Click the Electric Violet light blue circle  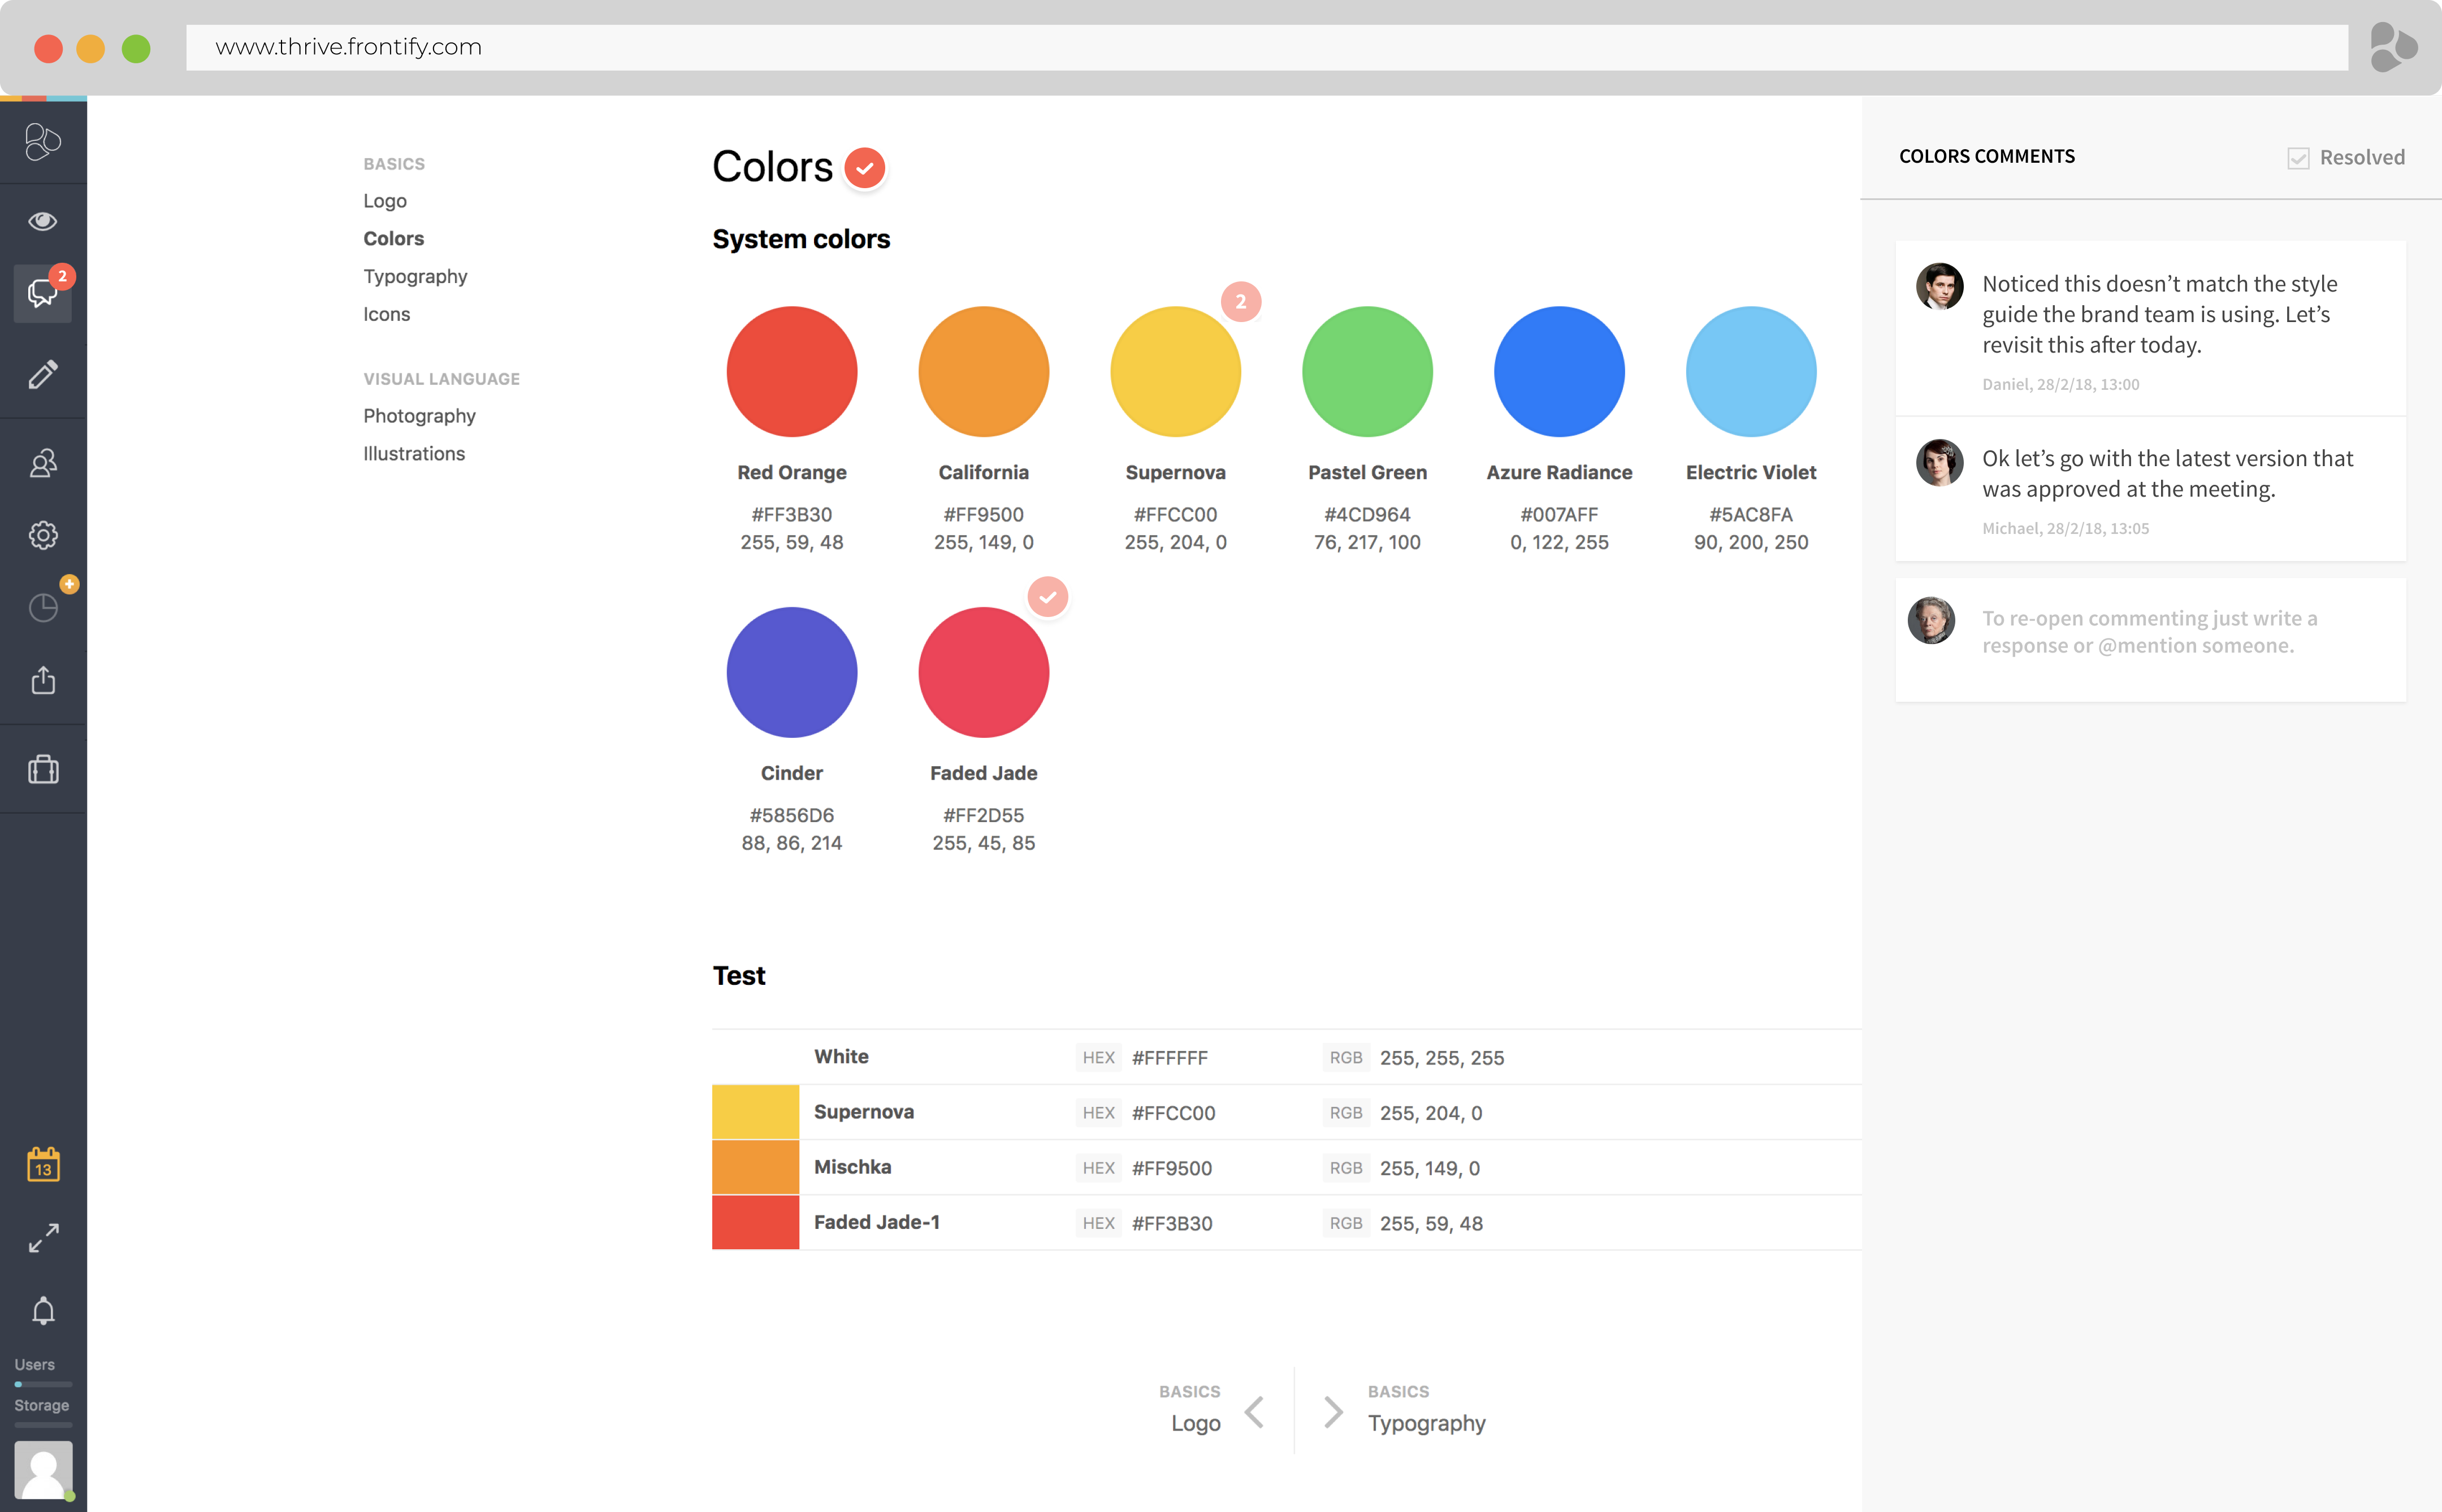pyautogui.click(x=1751, y=371)
